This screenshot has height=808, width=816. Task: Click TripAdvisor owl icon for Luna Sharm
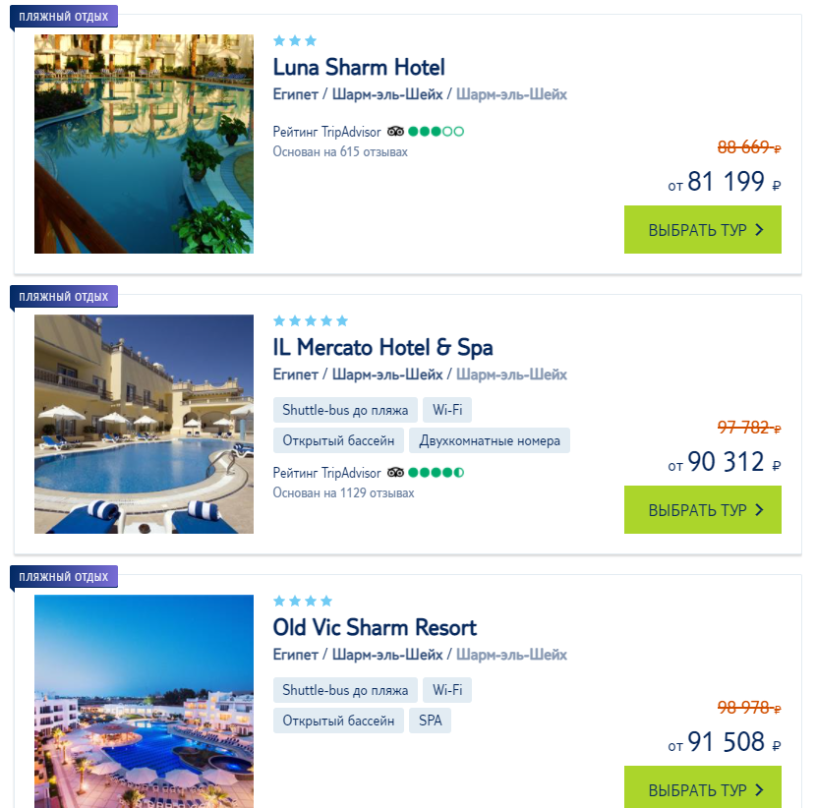click(395, 131)
